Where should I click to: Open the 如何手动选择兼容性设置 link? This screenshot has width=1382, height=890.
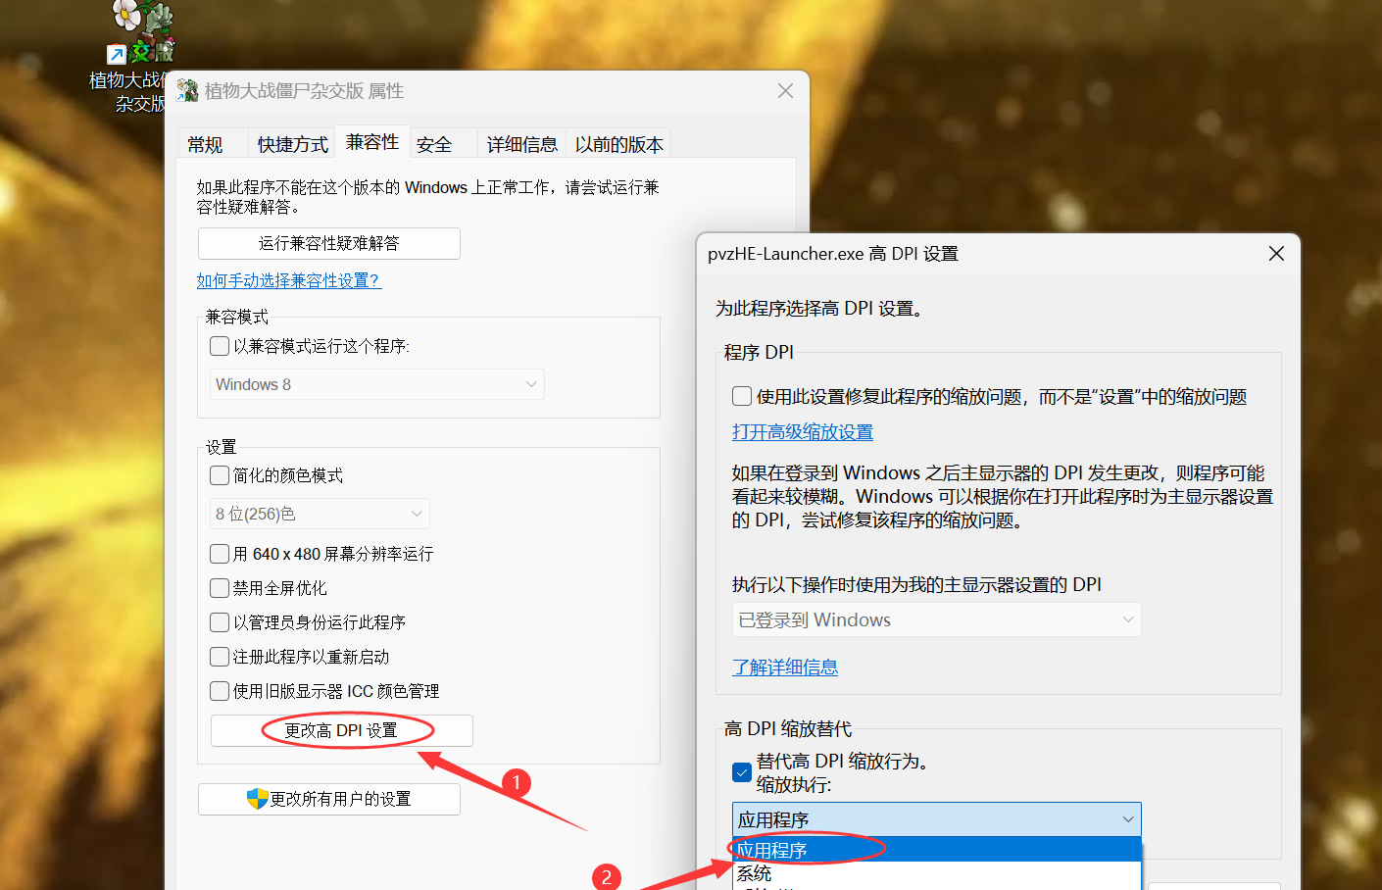[288, 280]
